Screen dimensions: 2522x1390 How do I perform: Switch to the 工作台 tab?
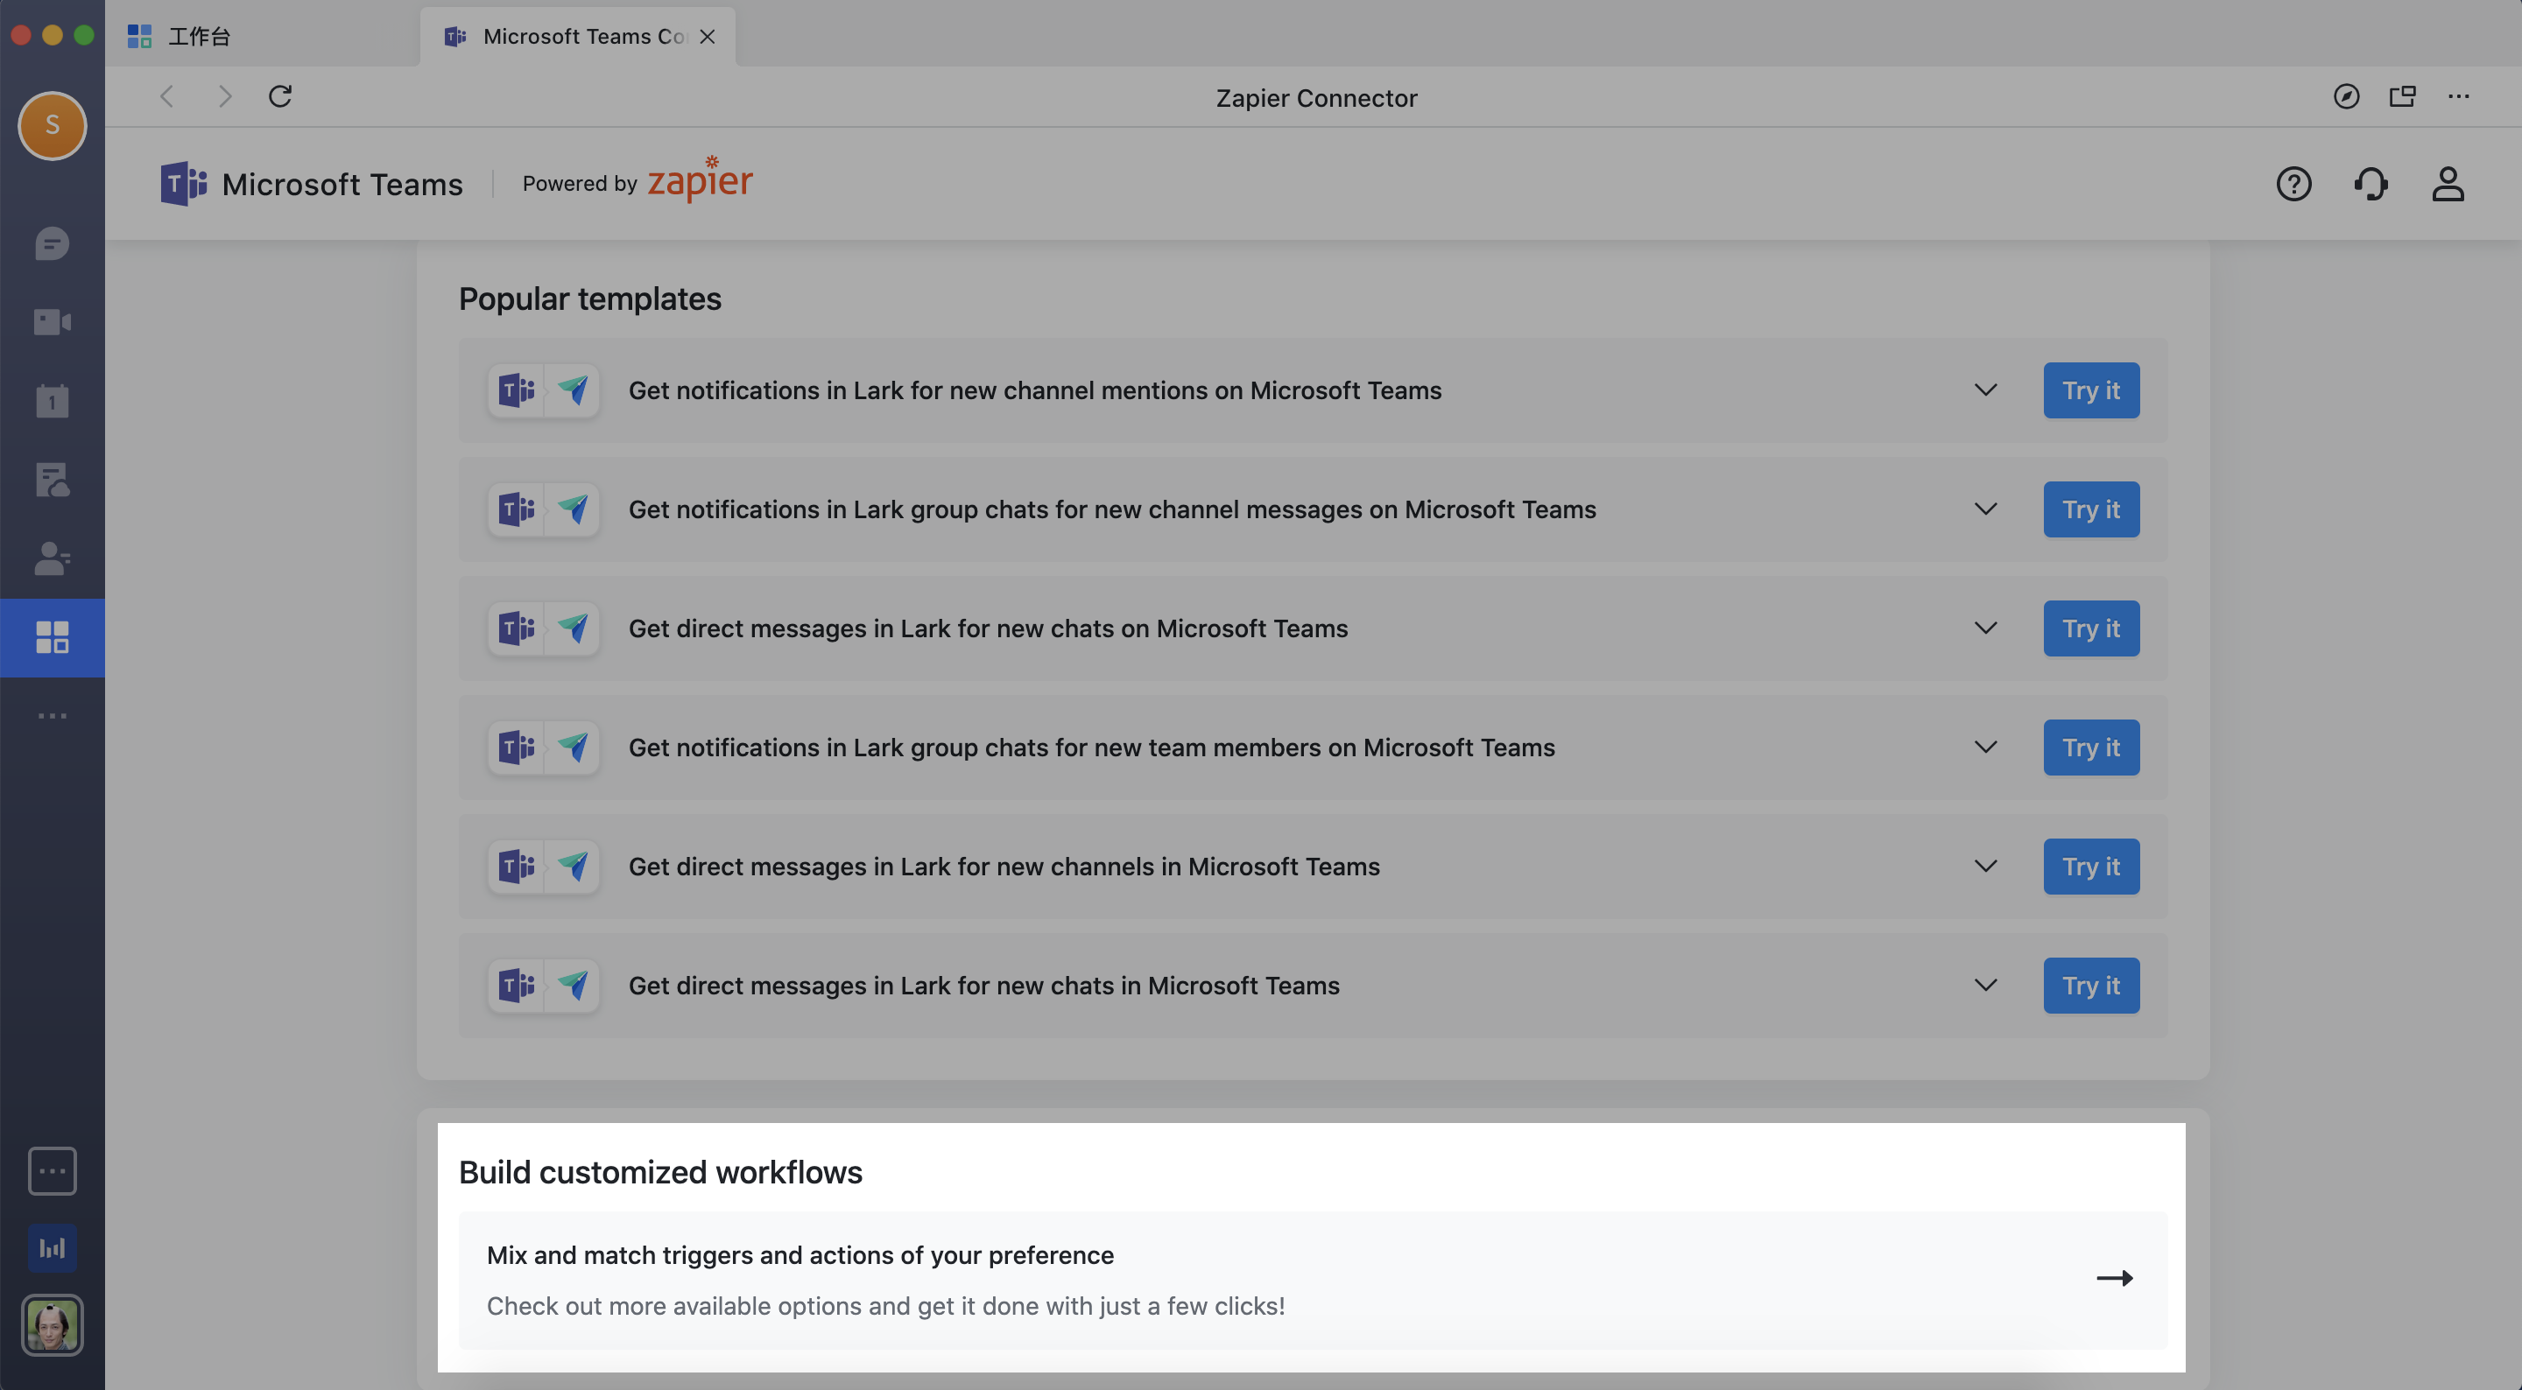(199, 36)
